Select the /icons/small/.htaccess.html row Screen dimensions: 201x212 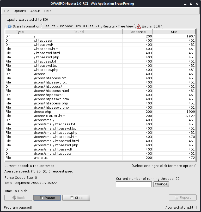(100, 137)
